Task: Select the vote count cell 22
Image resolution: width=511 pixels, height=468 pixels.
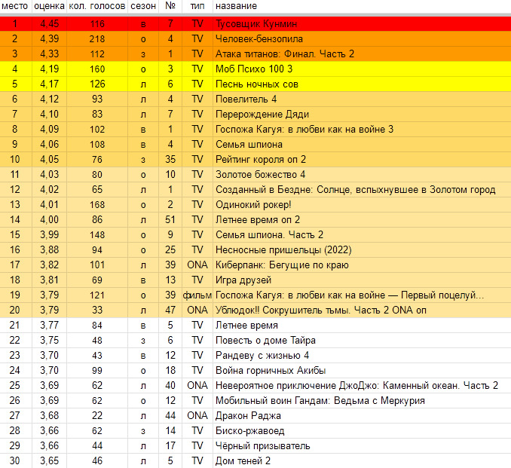Action: pyautogui.click(x=97, y=415)
